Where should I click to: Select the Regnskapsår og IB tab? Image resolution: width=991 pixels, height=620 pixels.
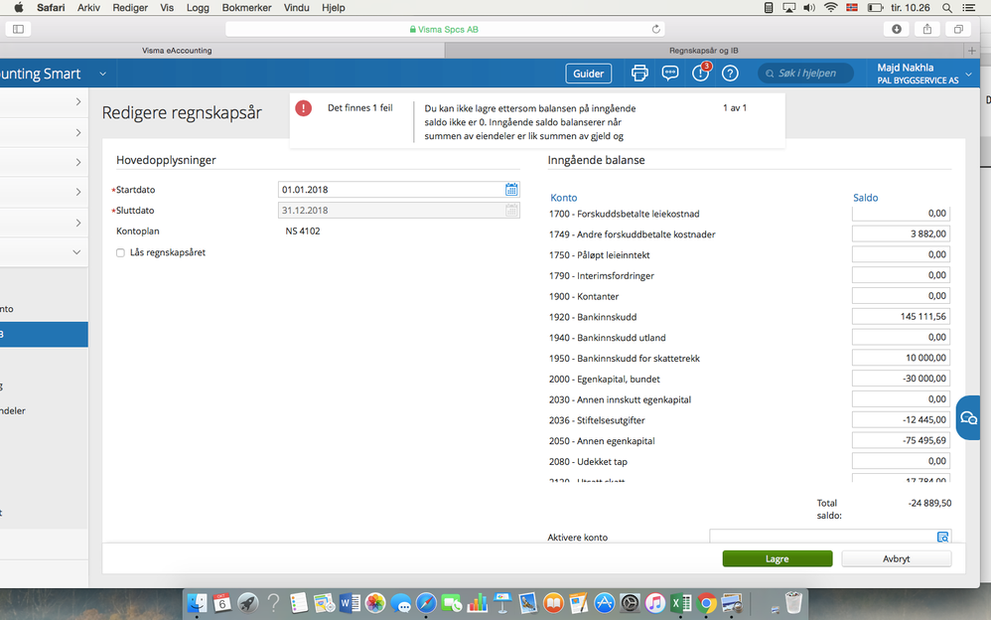(703, 51)
